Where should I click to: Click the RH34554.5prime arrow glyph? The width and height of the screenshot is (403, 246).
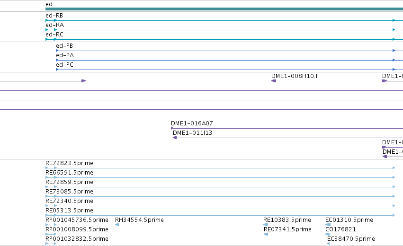coord(117,225)
